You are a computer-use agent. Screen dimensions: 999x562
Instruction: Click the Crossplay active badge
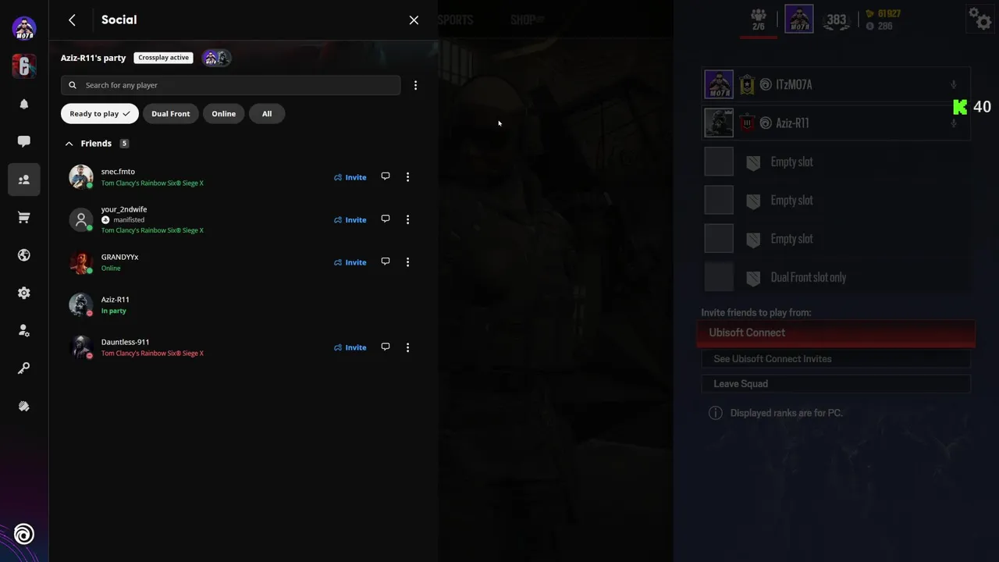click(163, 58)
